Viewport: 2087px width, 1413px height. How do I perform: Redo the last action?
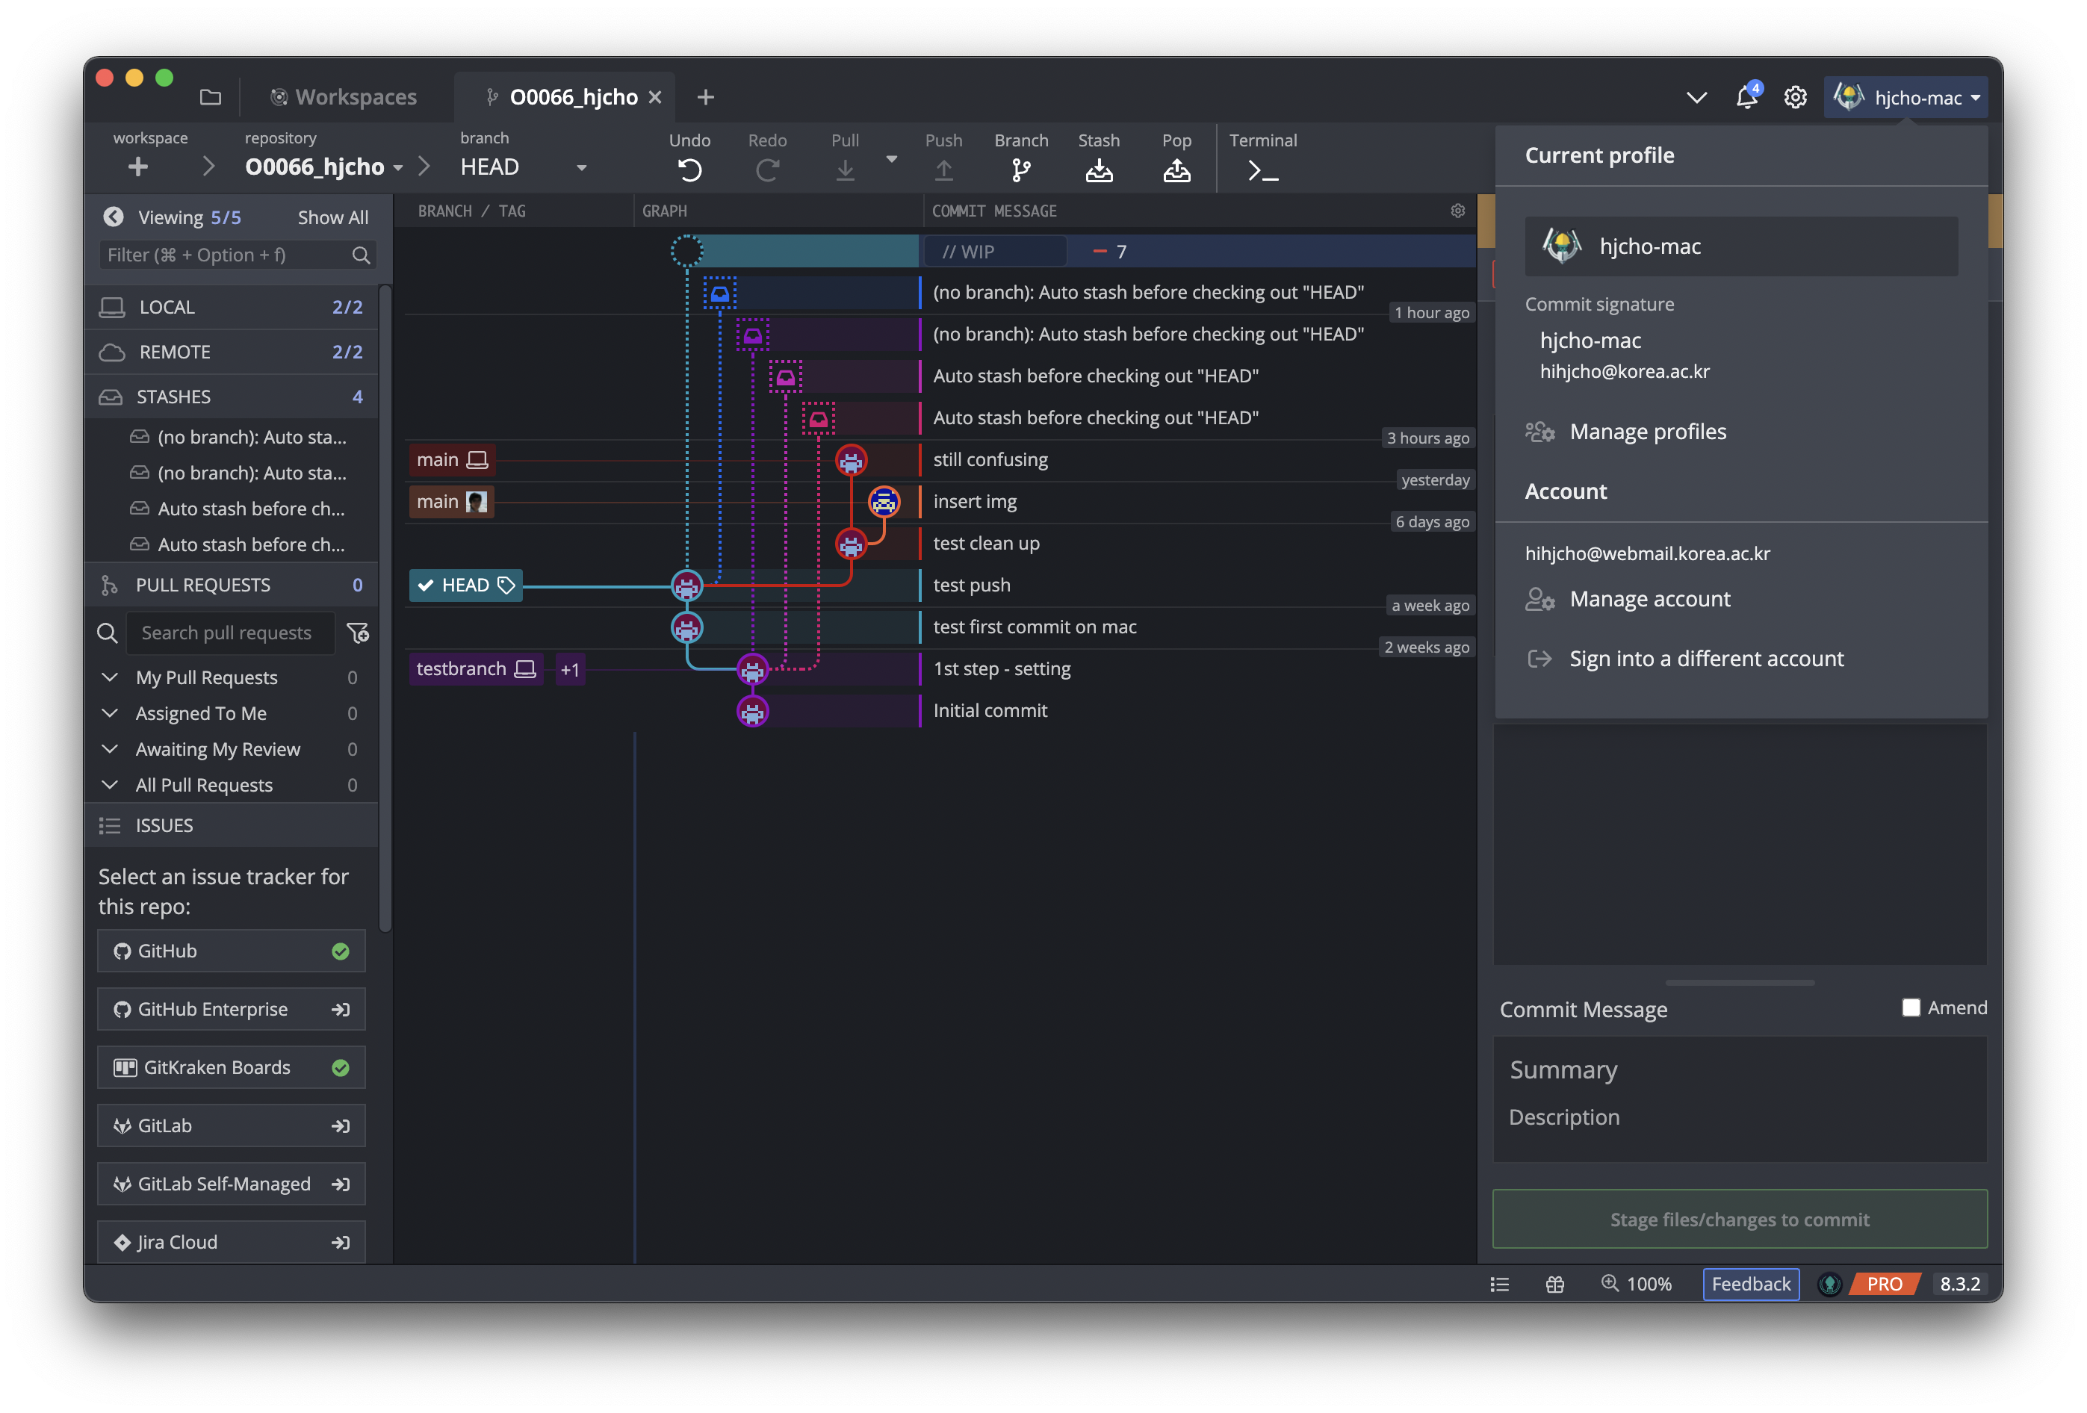[767, 169]
